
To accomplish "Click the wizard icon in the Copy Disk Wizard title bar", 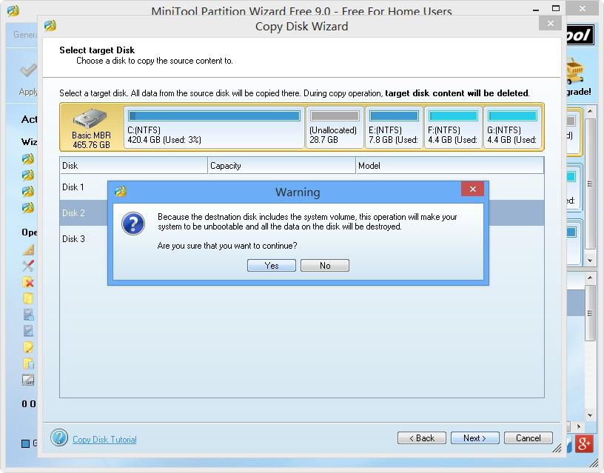I will tap(50, 26).
